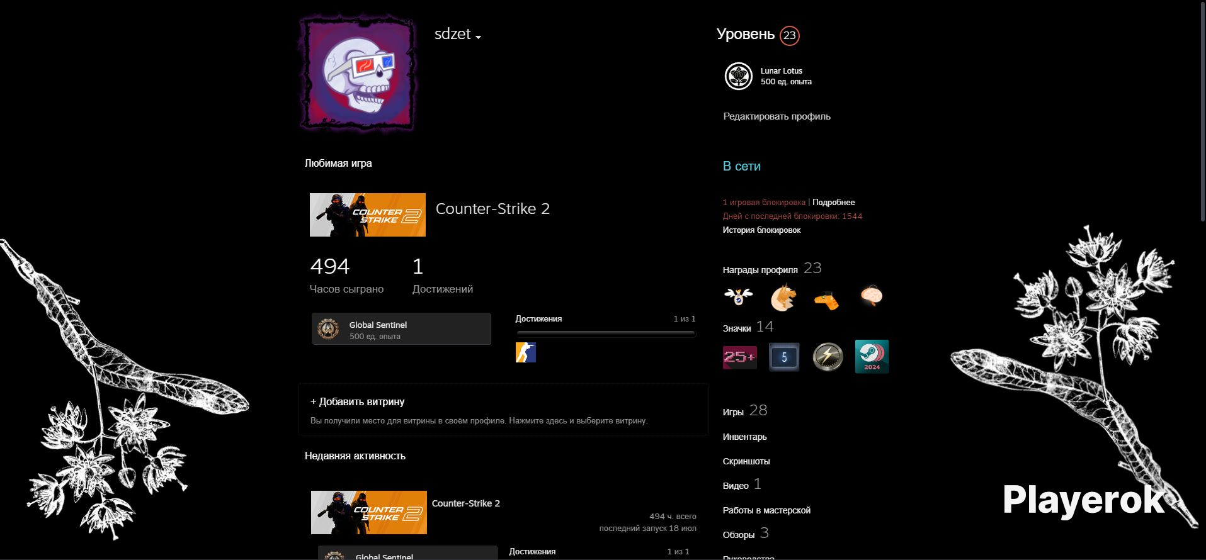The width and height of the screenshot is (1206, 560).
Task: Open the Игры games list link
Action: tap(733, 412)
